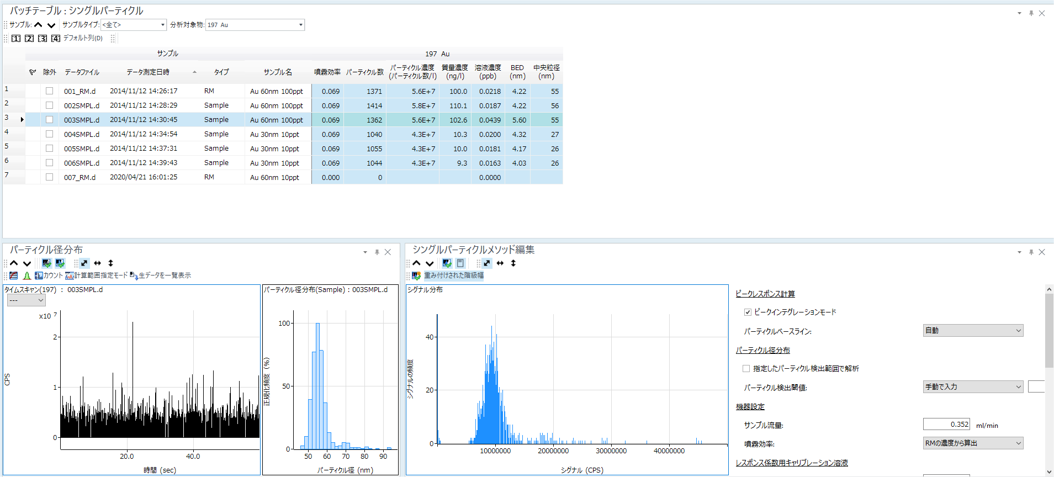Click second graph-check icon in particle size toolbar
The image size is (1054, 477).
[60, 263]
